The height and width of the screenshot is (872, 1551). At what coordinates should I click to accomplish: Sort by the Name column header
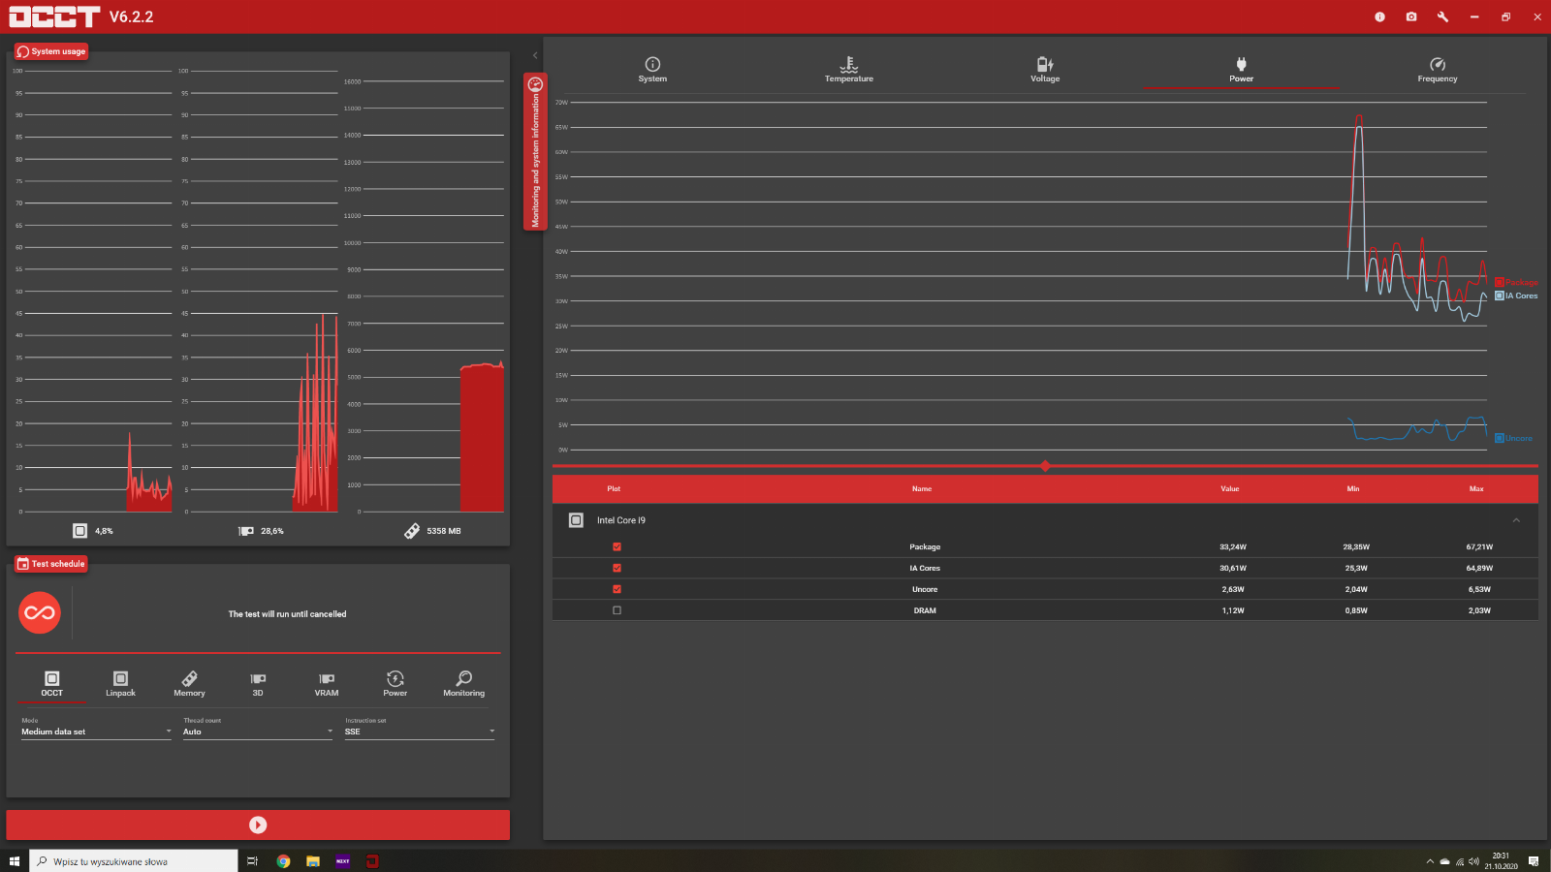pyautogui.click(x=922, y=488)
